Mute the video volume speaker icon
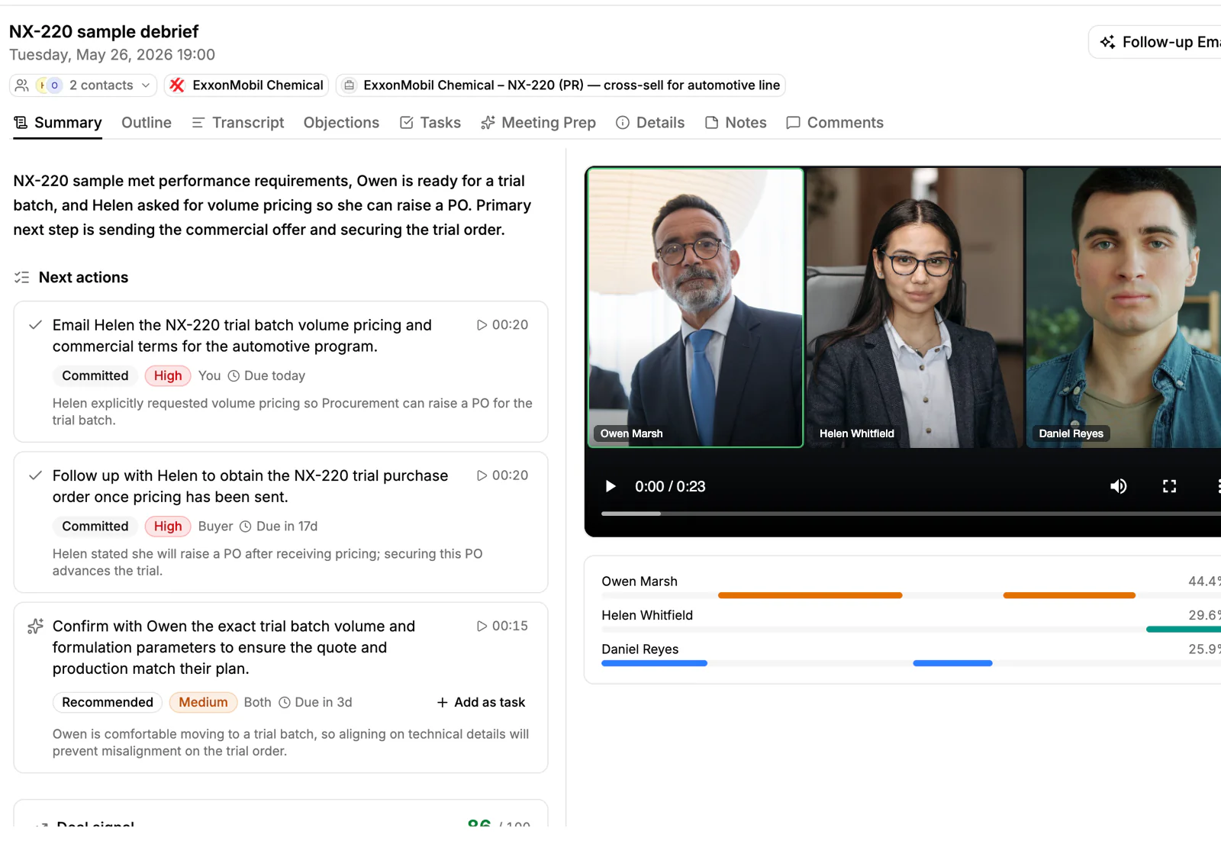The height and width of the screenshot is (844, 1221). coord(1119,486)
